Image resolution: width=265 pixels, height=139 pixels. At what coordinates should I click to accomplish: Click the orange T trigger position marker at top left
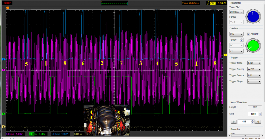[x=8, y=8]
